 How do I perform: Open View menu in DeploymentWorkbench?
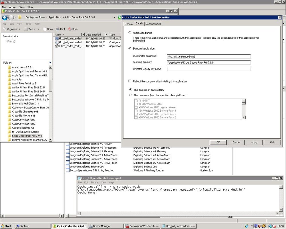click(22, 7)
